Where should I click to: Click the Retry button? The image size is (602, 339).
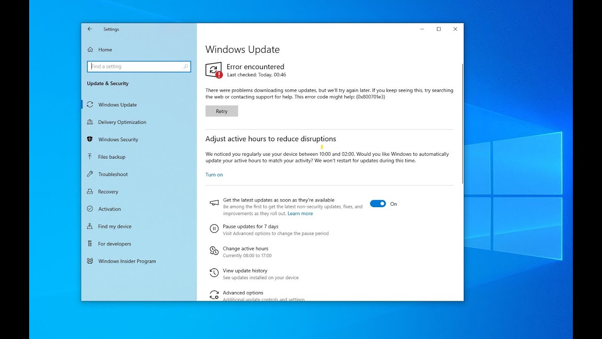pos(222,111)
